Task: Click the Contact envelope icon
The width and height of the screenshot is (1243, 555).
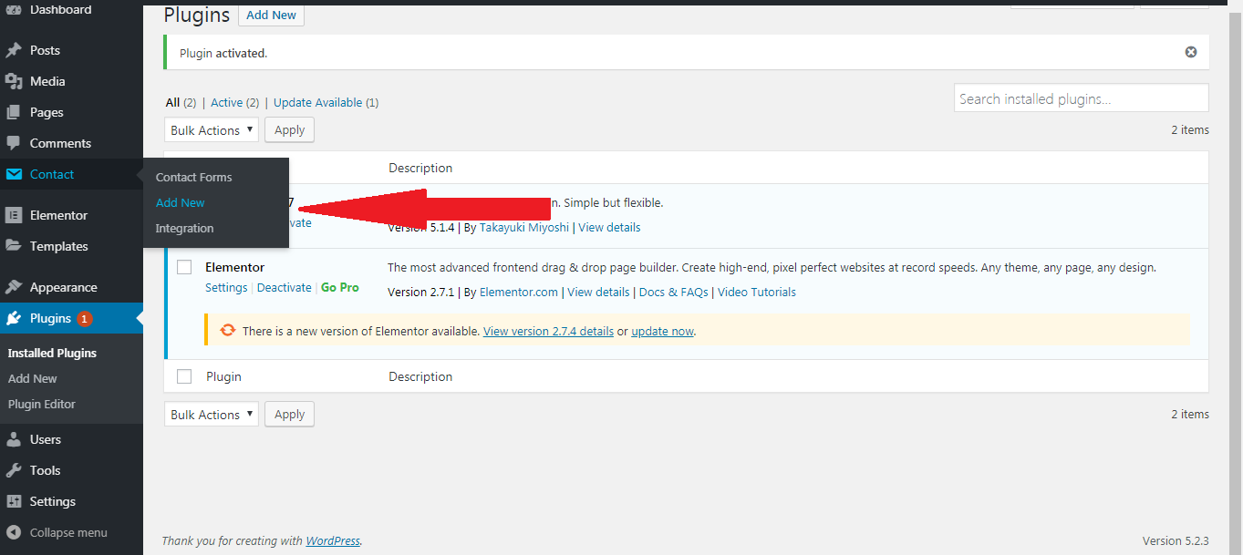Action: (14, 174)
